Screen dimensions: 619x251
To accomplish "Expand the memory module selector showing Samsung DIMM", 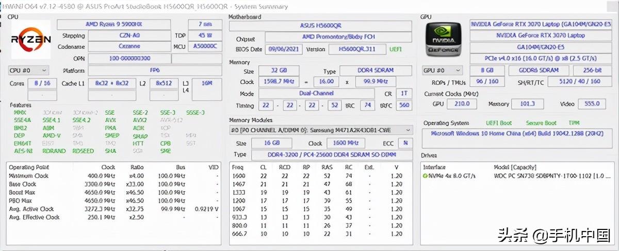I will pos(321,130).
